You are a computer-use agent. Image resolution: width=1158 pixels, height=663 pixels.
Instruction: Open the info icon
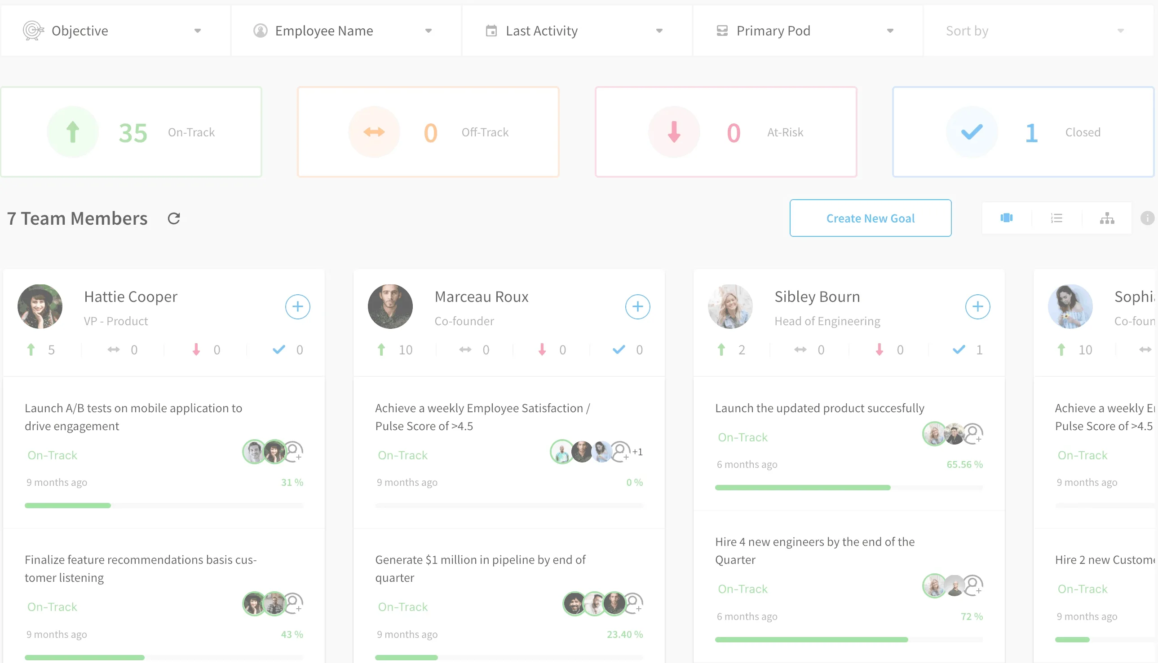(x=1148, y=218)
